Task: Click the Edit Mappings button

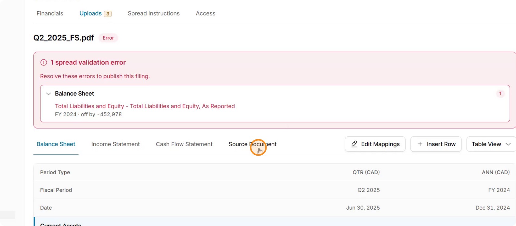Action: 375,144
